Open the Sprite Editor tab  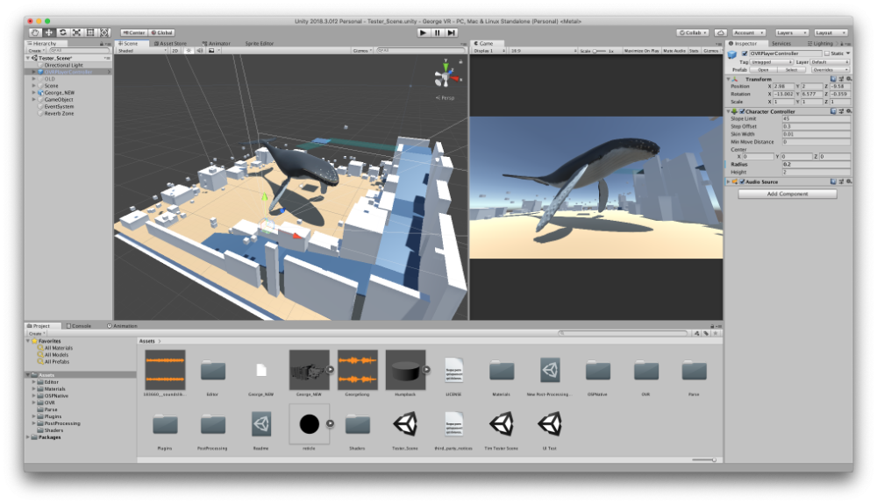click(x=259, y=43)
